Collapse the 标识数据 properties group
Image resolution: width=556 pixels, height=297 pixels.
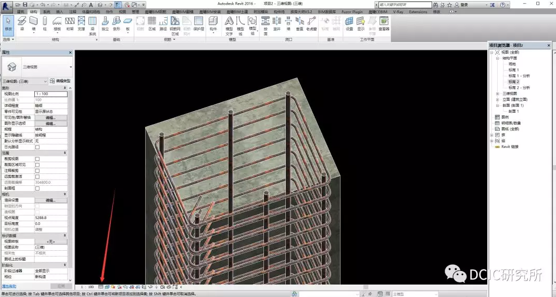click(x=65, y=236)
